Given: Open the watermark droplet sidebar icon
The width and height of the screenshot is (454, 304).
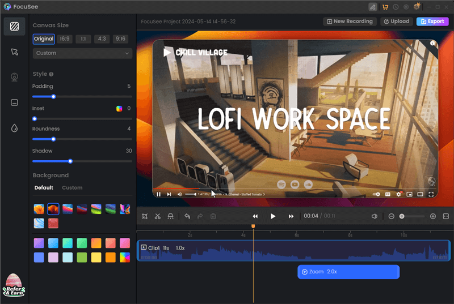Looking at the screenshot, I should [15, 128].
